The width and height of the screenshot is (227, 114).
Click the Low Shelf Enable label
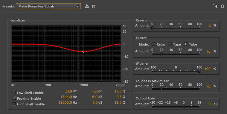31,93
